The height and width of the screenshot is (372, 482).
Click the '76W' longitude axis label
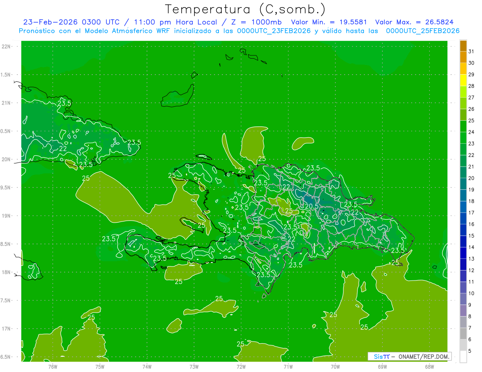(53, 366)
